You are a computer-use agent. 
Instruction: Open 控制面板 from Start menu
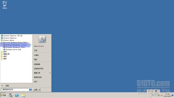point(37,64)
